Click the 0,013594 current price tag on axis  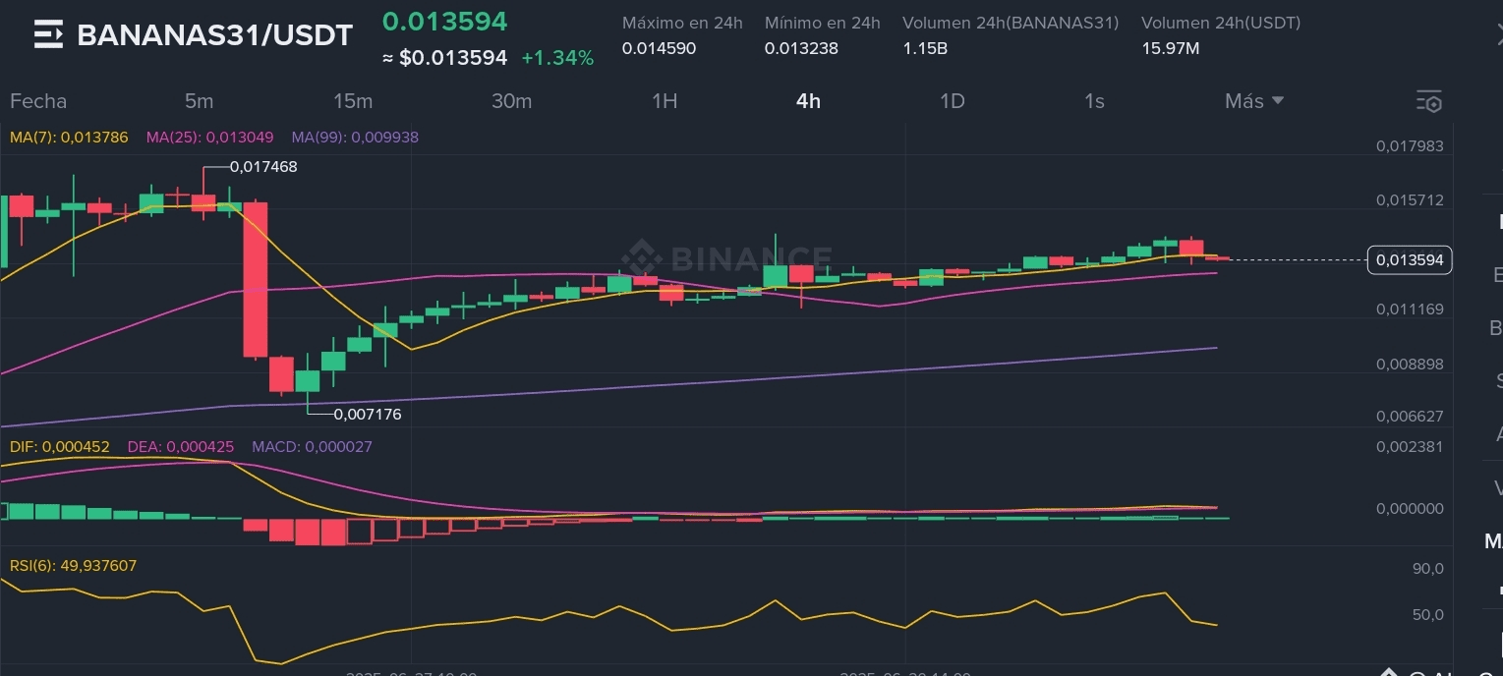(1410, 260)
